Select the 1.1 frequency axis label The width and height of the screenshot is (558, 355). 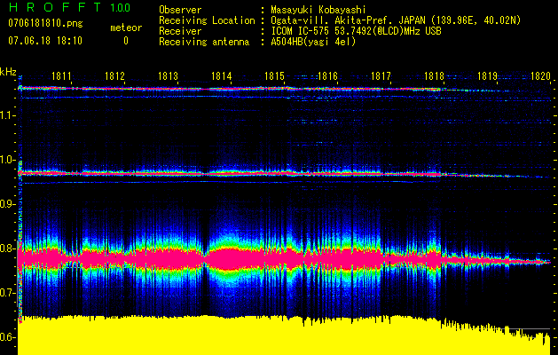click(x=9, y=114)
